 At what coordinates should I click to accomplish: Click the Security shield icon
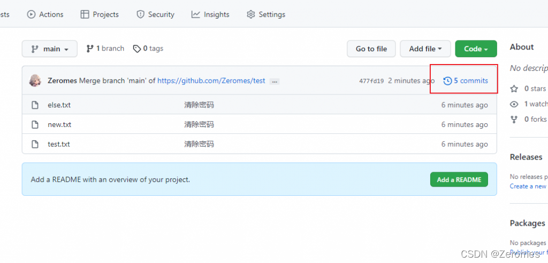(141, 14)
